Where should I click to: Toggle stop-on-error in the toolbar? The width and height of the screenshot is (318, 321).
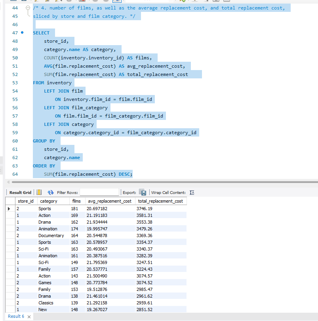(x=82, y=2)
